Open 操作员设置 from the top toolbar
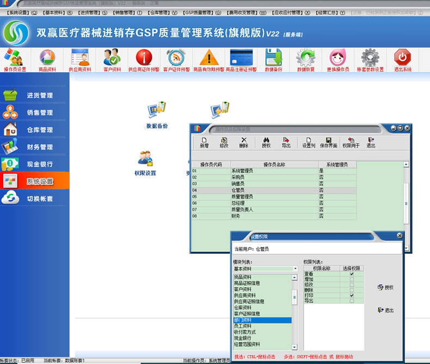This screenshot has width=430, height=364. pyautogui.click(x=15, y=59)
